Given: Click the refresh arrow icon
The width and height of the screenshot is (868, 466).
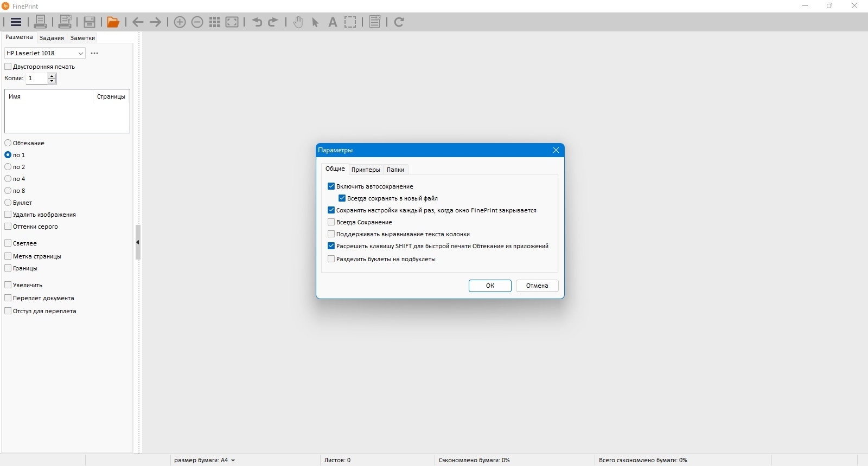Looking at the screenshot, I should tap(399, 22).
